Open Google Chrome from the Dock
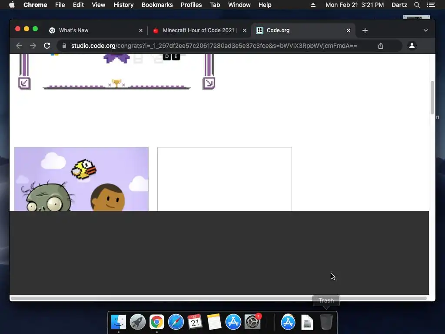 [156, 322]
